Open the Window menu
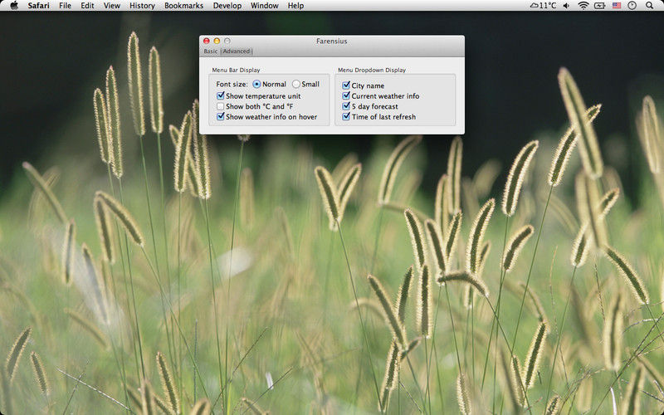Screen dimensions: 664x415 pos(265,6)
